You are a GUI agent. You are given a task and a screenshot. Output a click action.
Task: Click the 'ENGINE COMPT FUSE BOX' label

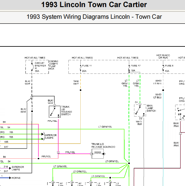coord(54,65)
